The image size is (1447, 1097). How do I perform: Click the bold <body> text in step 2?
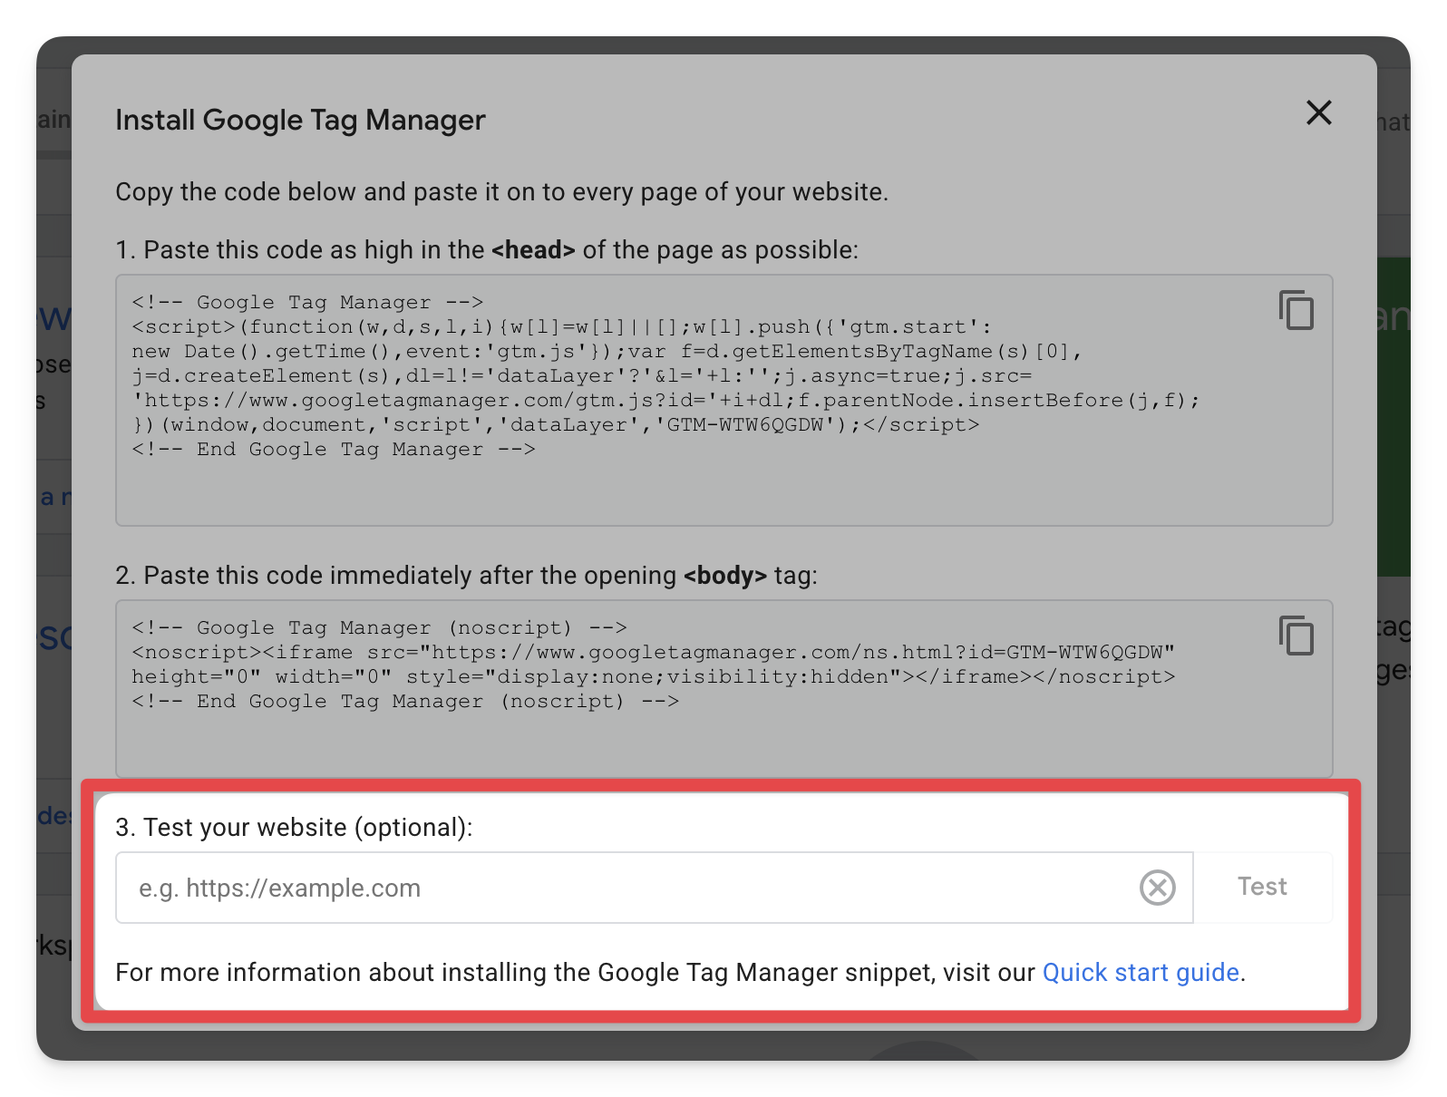tap(724, 576)
